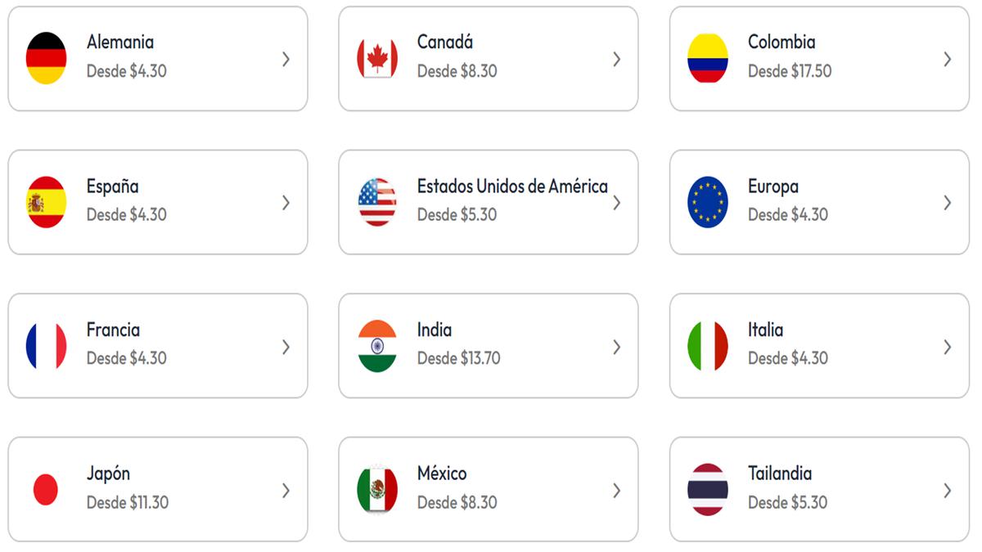Select the Francia country name
This screenshot has width=982, height=552.
pyautogui.click(x=113, y=330)
